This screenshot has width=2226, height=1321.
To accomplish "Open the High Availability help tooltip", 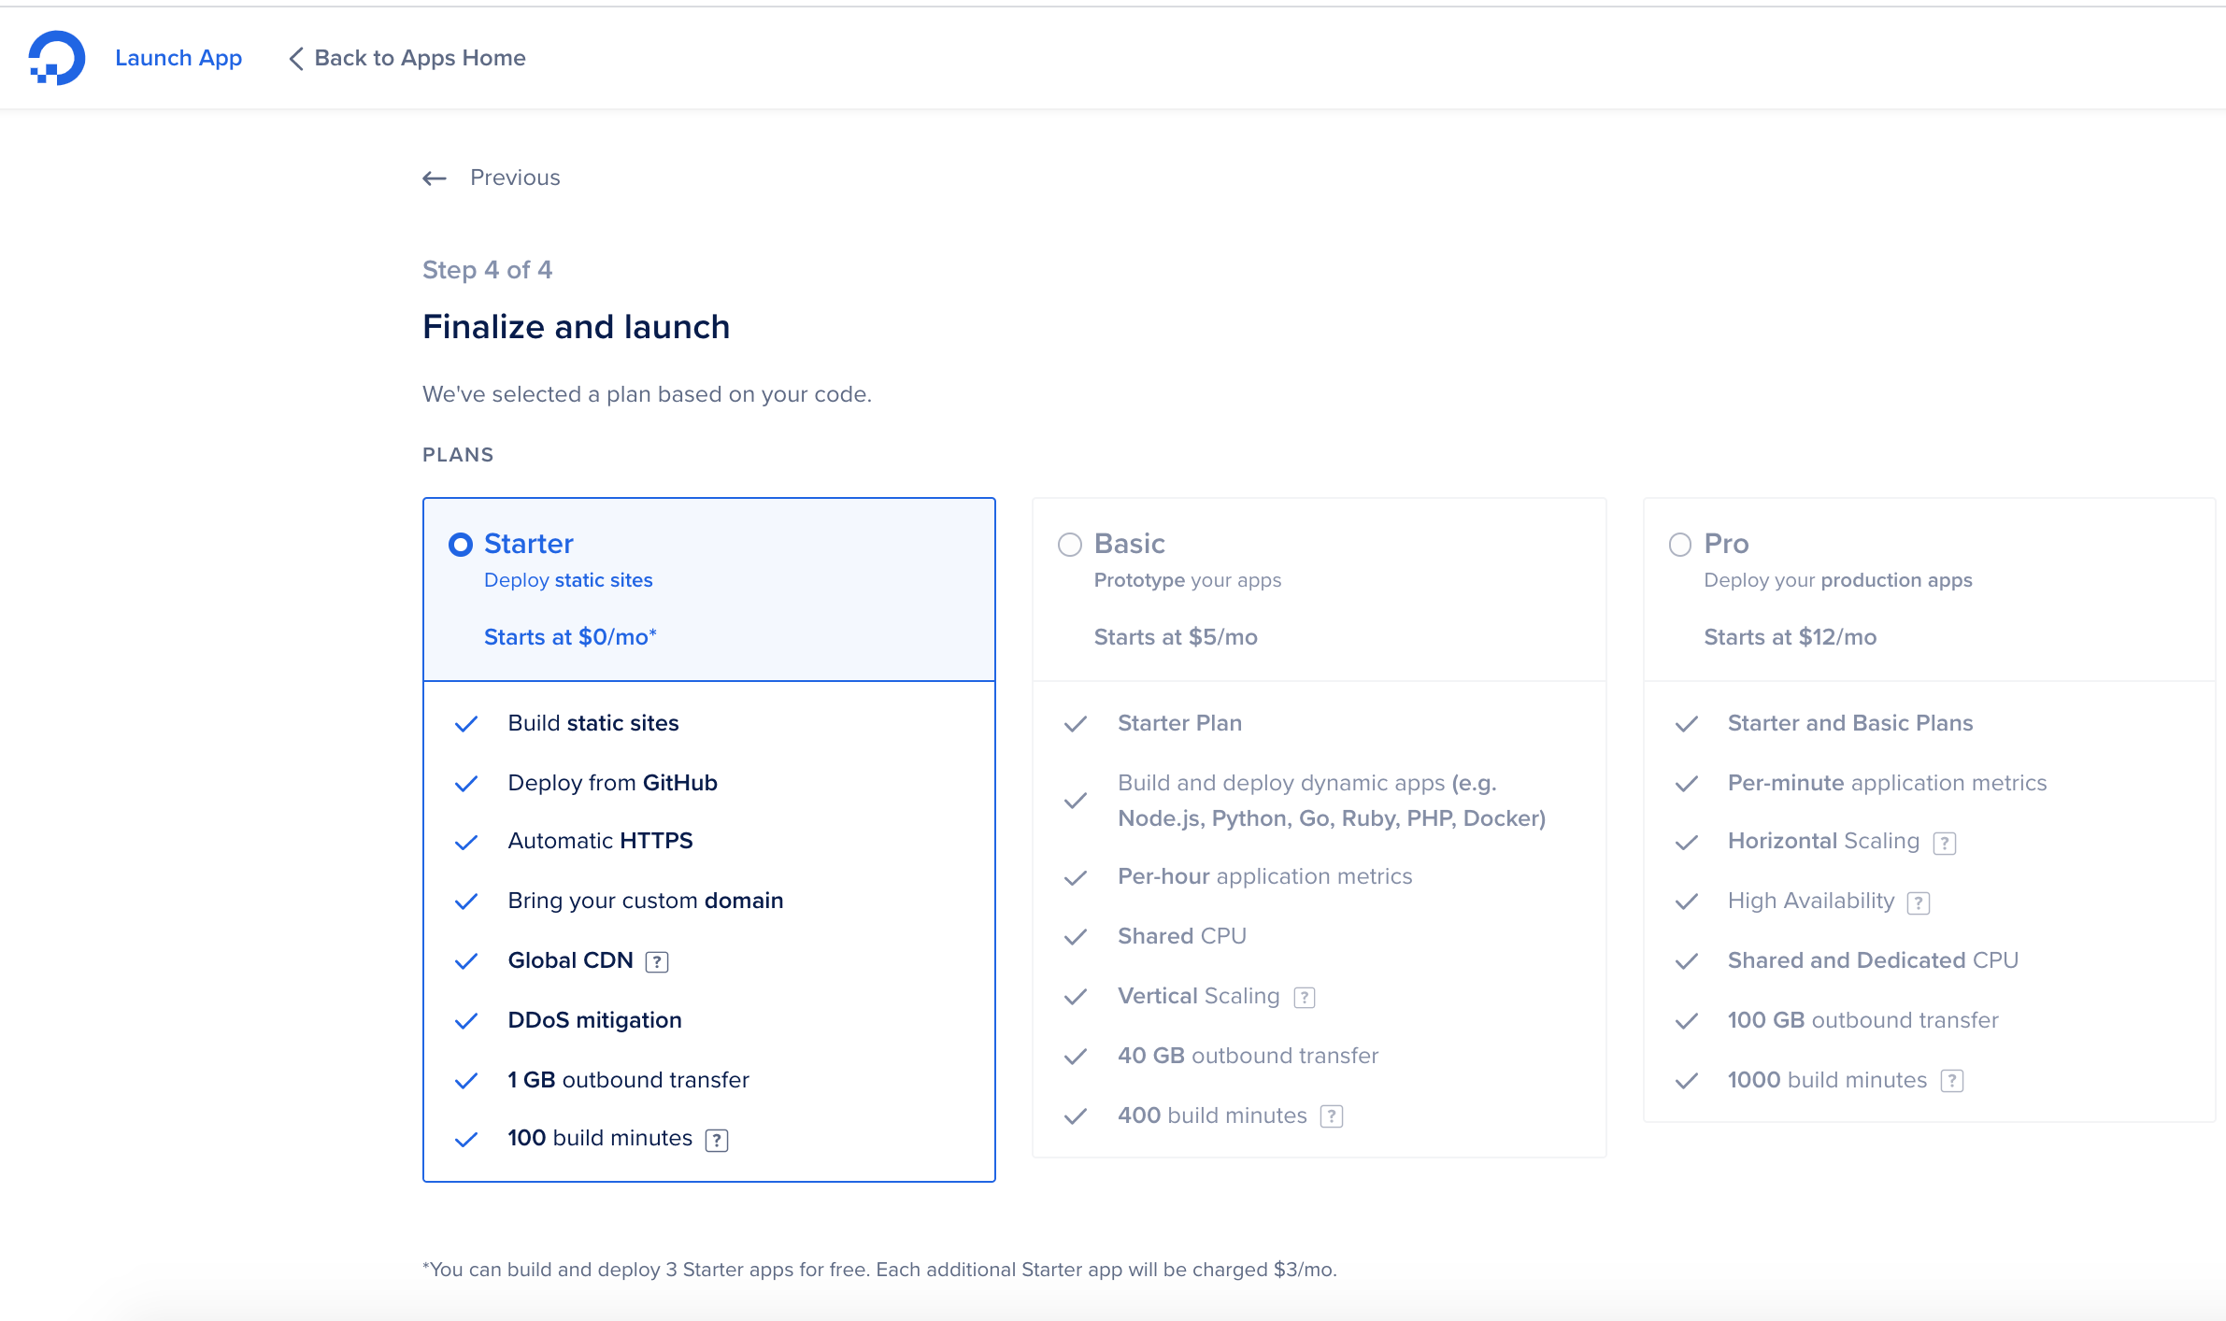I will click(1919, 902).
